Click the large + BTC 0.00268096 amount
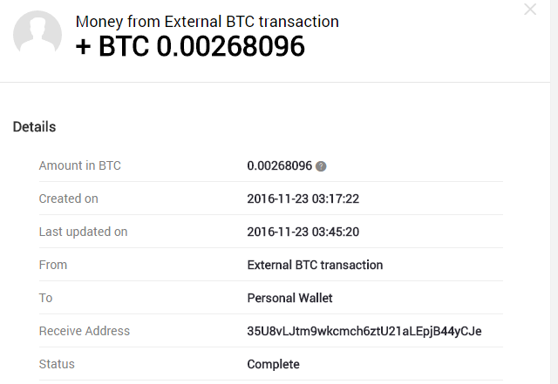Viewport: 558px width, 384px height. [x=190, y=46]
